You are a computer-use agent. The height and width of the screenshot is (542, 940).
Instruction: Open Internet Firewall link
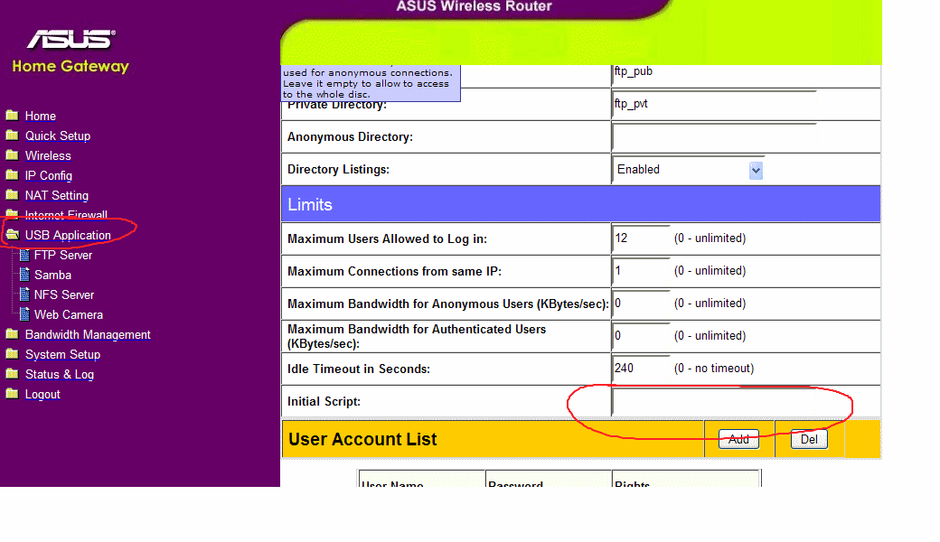(x=66, y=215)
